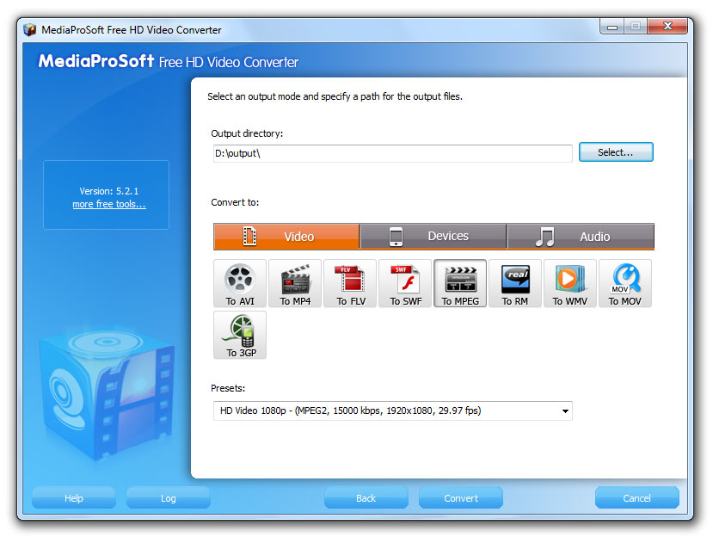Screen dimensions: 713x537
Task: Click the 'Presets:' label
Action: click(x=228, y=388)
